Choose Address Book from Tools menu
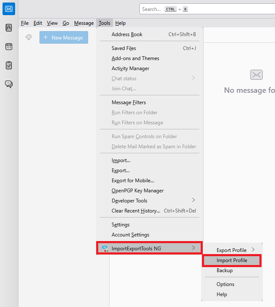This screenshot has width=275, height=307. pos(150,34)
